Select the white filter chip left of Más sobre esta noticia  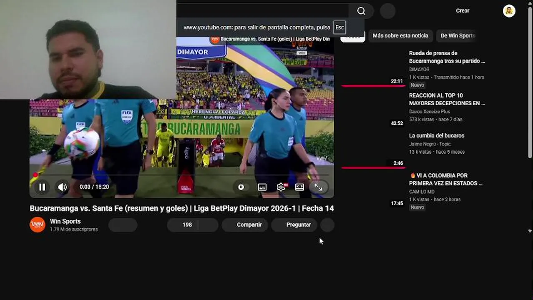(353, 36)
